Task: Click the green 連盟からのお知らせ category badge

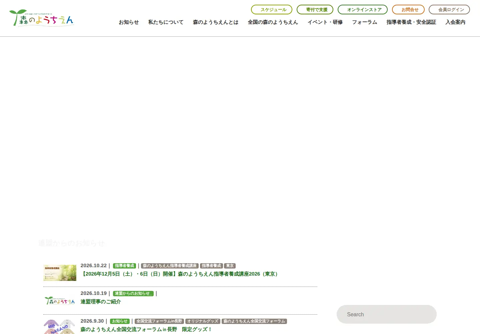Action: pos(133,294)
